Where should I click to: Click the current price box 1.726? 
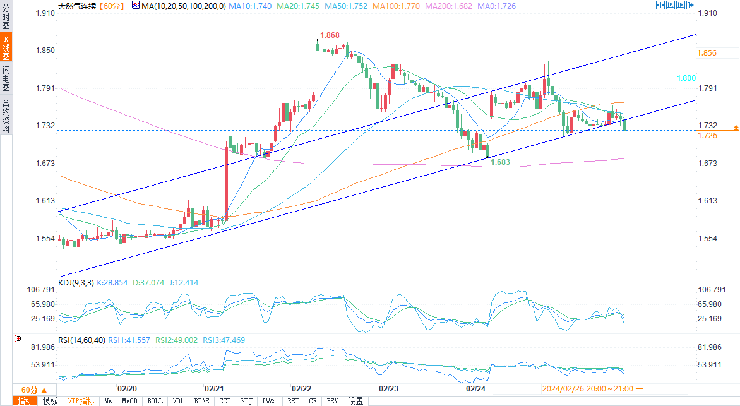[718, 136]
